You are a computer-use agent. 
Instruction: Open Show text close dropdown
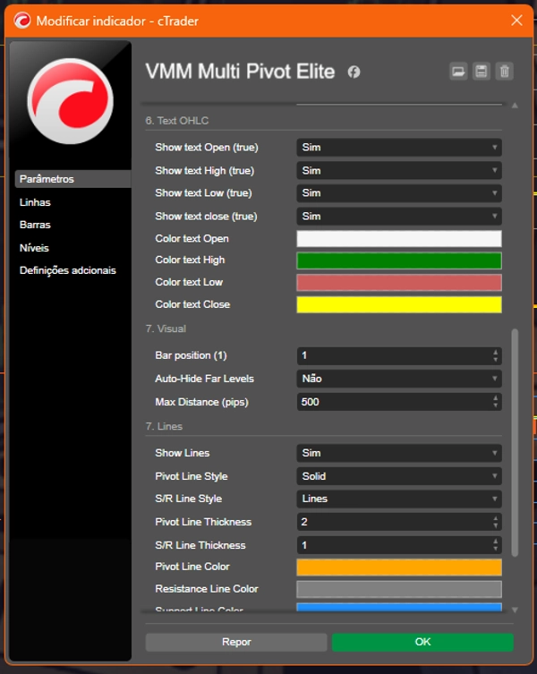click(399, 217)
